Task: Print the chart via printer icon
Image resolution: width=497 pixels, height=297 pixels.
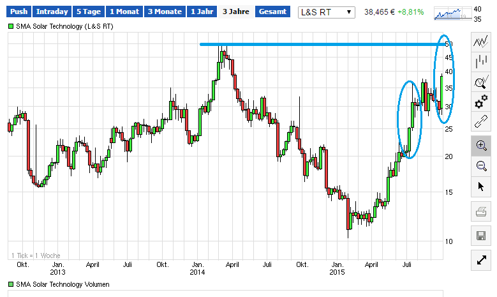Action: tap(481, 211)
